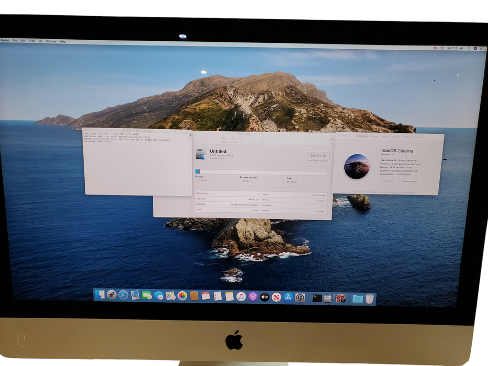Click First Aid in Disk Utility toolbar
Viewport: 488px width, 366px height.
pos(223,140)
